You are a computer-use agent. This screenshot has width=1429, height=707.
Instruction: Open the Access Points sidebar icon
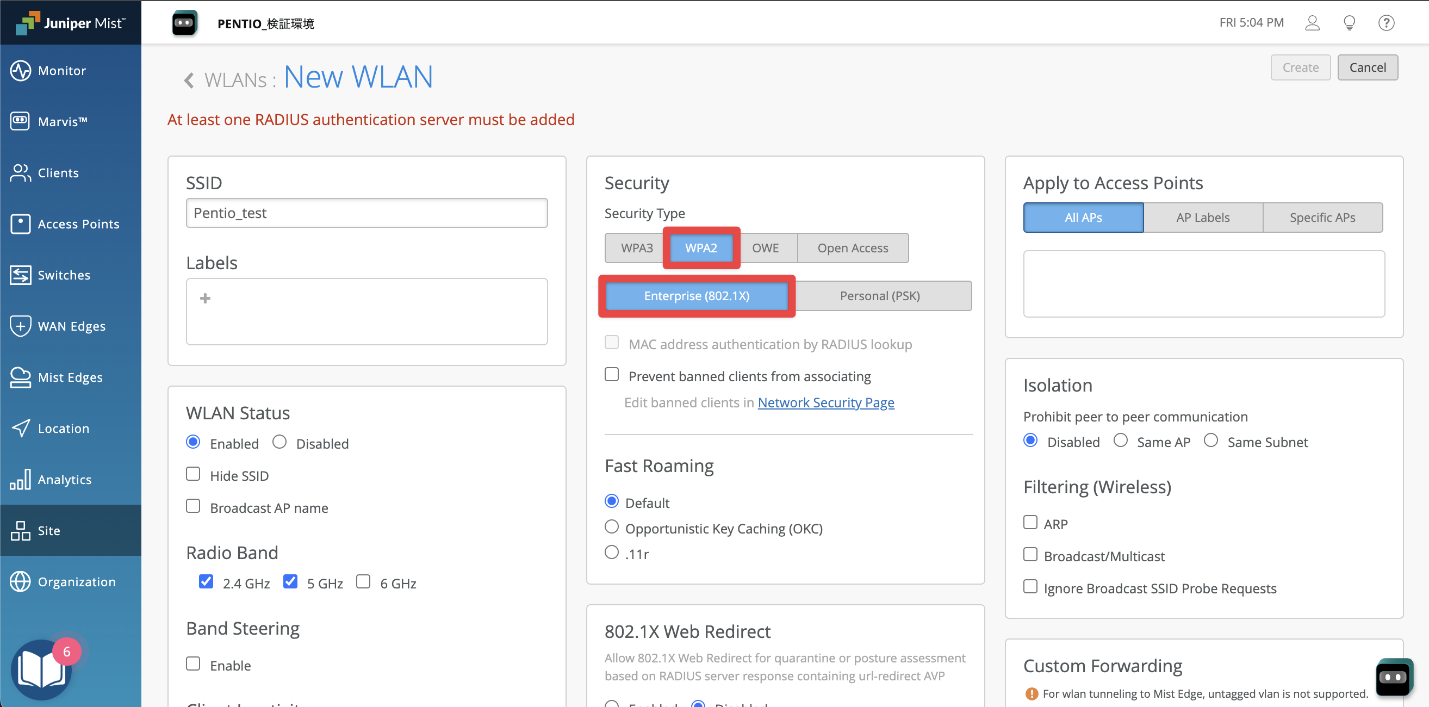coord(21,224)
